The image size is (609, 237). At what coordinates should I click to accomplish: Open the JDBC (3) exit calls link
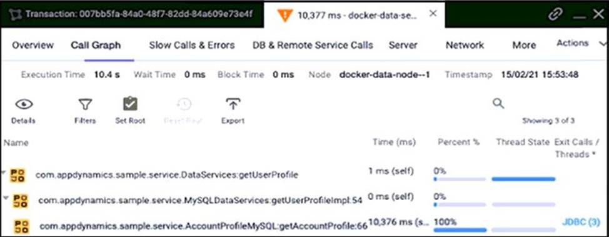pos(581,222)
